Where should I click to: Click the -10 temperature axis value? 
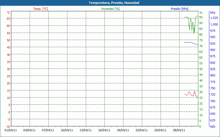8,127
